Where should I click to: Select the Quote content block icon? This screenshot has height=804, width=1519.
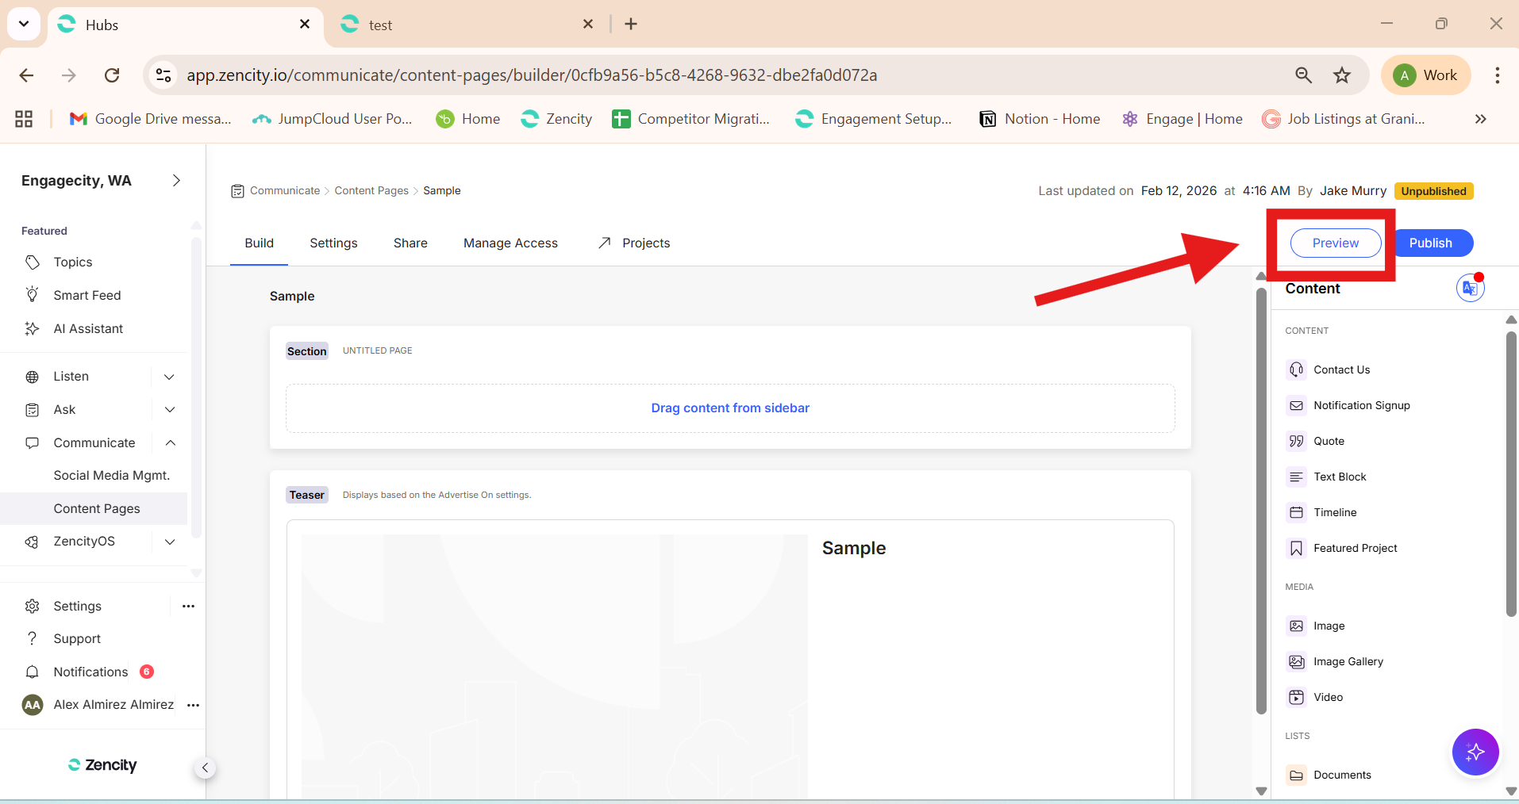coord(1296,441)
